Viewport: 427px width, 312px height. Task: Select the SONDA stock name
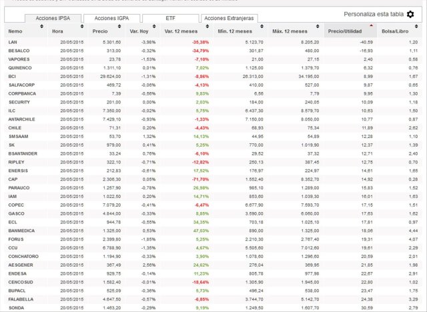click(x=16, y=307)
